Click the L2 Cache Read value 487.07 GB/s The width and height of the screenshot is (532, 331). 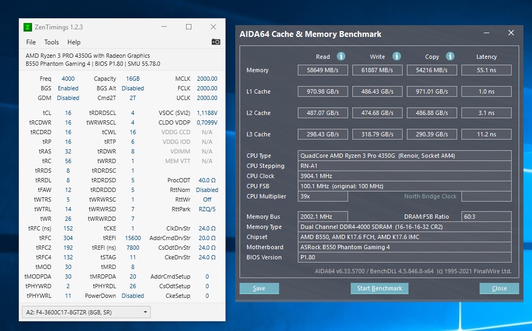322,113
